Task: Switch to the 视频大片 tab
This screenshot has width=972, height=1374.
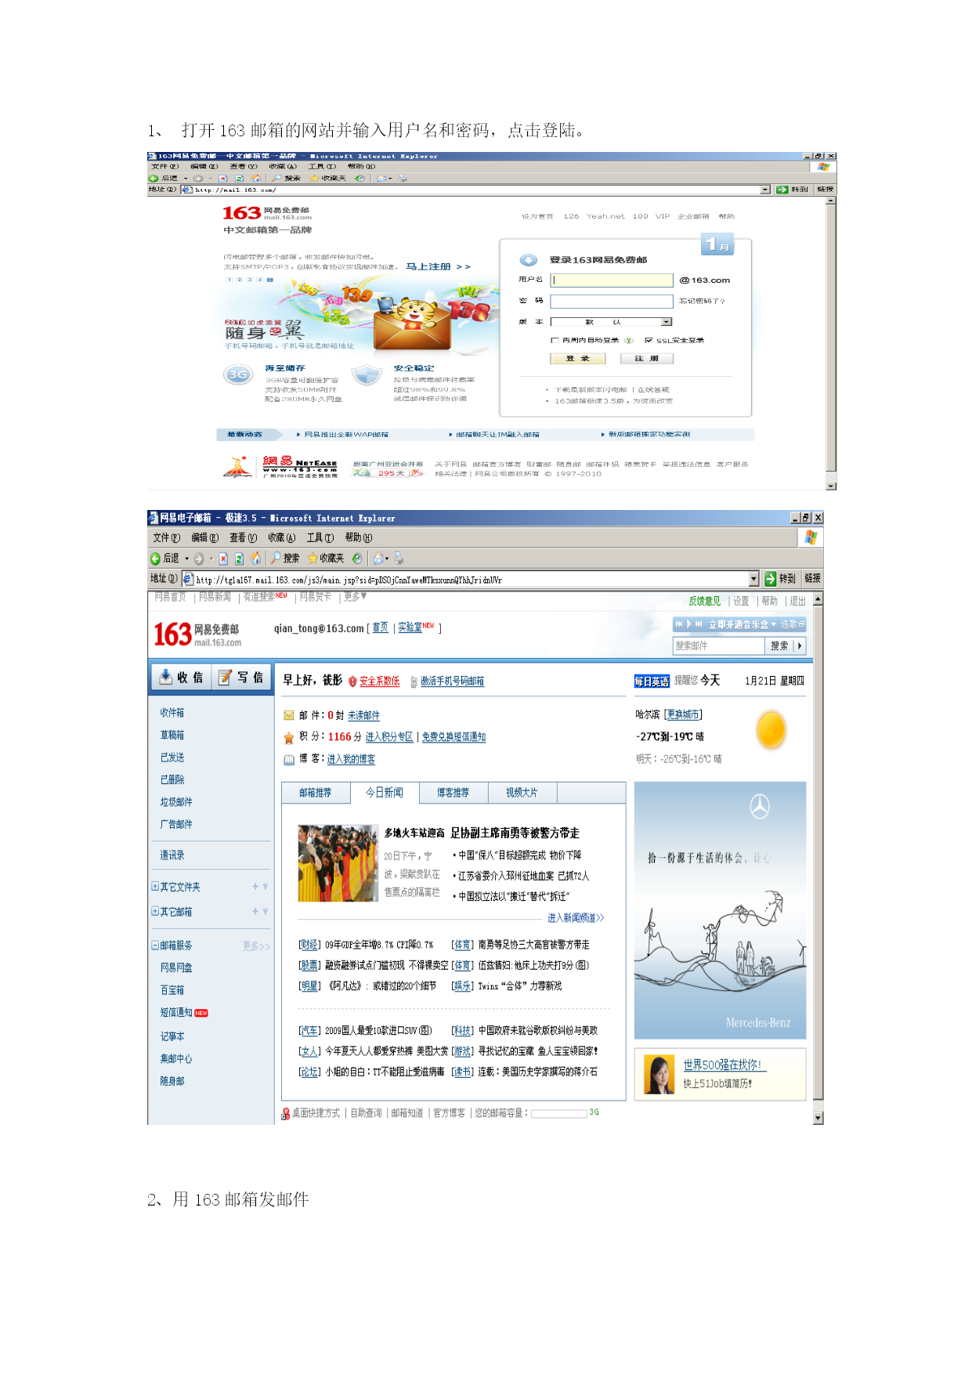Action: point(522,793)
